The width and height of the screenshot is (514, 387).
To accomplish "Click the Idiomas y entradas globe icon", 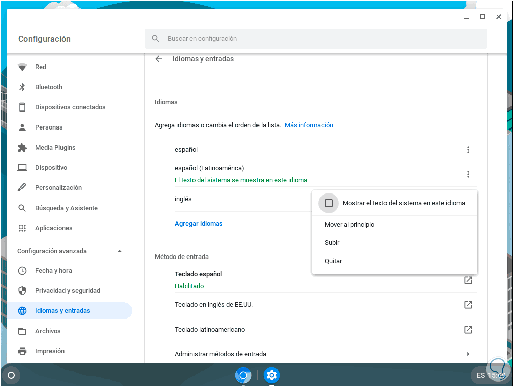I will (22, 311).
